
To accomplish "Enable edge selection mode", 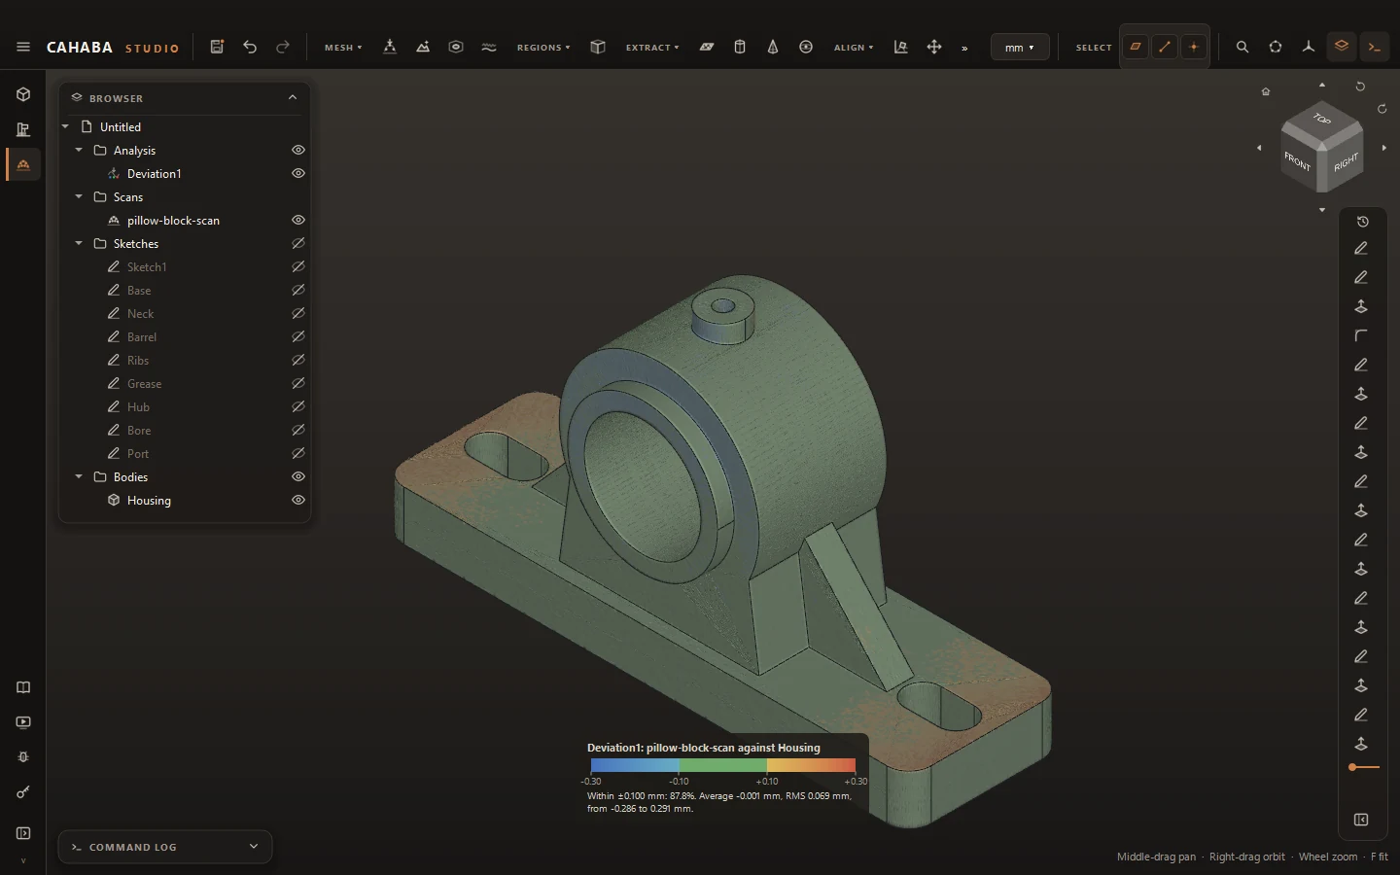I will pos(1165,47).
